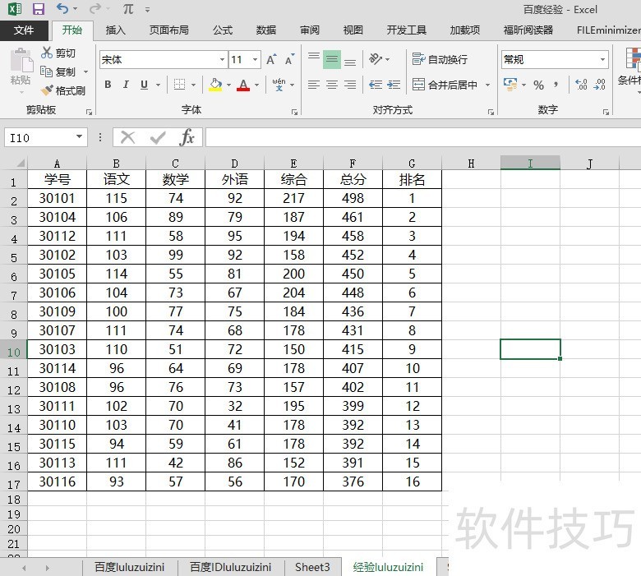The height and width of the screenshot is (576, 641).
Task: Click the Cut (剪切) scissors icon
Action: pyautogui.click(x=47, y=53)
